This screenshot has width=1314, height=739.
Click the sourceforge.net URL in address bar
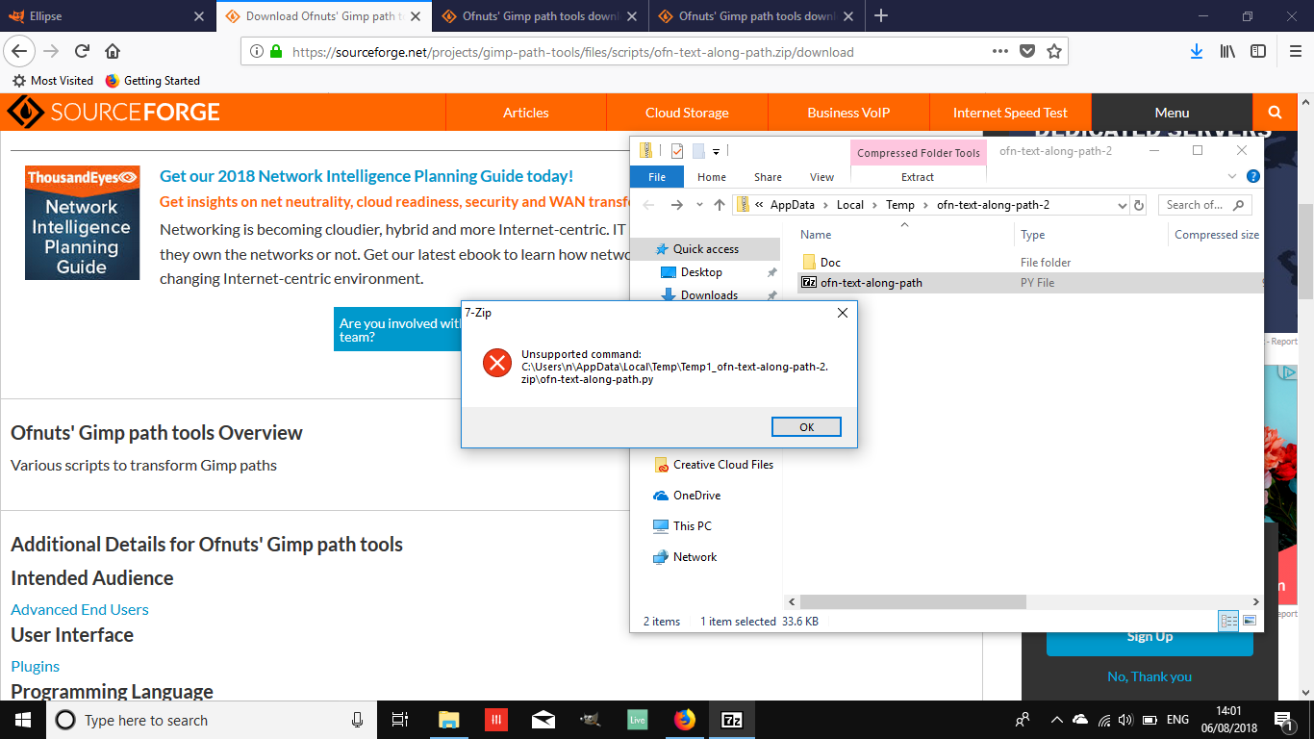coord(572,52)
